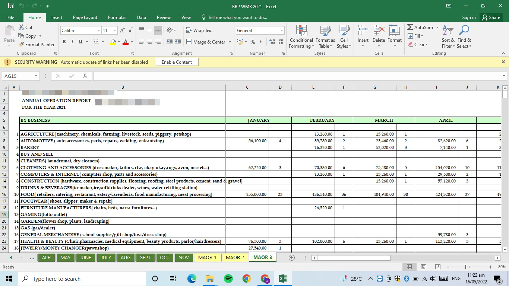Open the MAOR 2 sheet tab
This screenshot has height=286, width=509.
(235, 257)
